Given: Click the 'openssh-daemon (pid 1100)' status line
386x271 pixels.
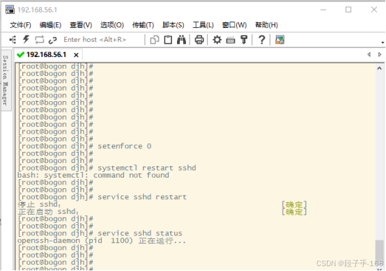Looking at the screenshot, I should [x=102, y=241].
